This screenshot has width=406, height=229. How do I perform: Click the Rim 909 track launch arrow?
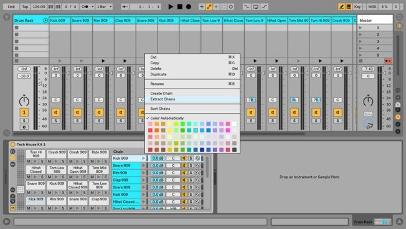click(103, 61)
